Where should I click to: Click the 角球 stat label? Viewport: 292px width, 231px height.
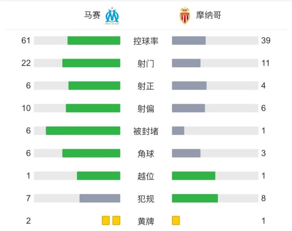146,154
